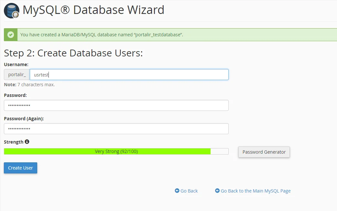Click the MySQL Database Wizard page title
Viewport: 337px width, 211px height.
point(93,10)
